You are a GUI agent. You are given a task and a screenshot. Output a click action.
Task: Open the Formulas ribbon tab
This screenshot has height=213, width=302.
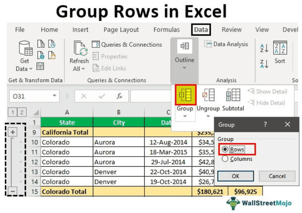(x=166, y=30)
